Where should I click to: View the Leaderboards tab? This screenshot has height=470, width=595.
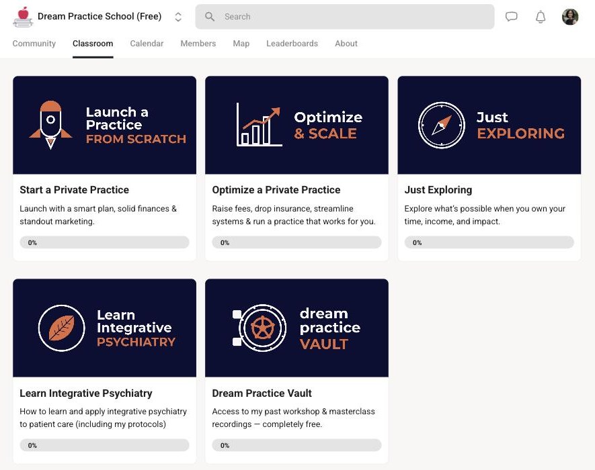tap(292, 44)
